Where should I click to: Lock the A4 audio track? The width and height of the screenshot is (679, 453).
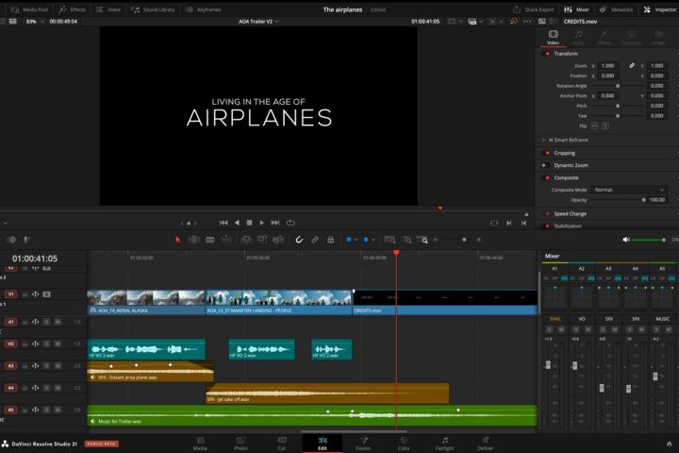[25, 388]
